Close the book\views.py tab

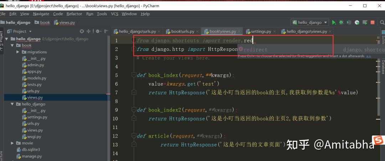(x=240, y=32)
